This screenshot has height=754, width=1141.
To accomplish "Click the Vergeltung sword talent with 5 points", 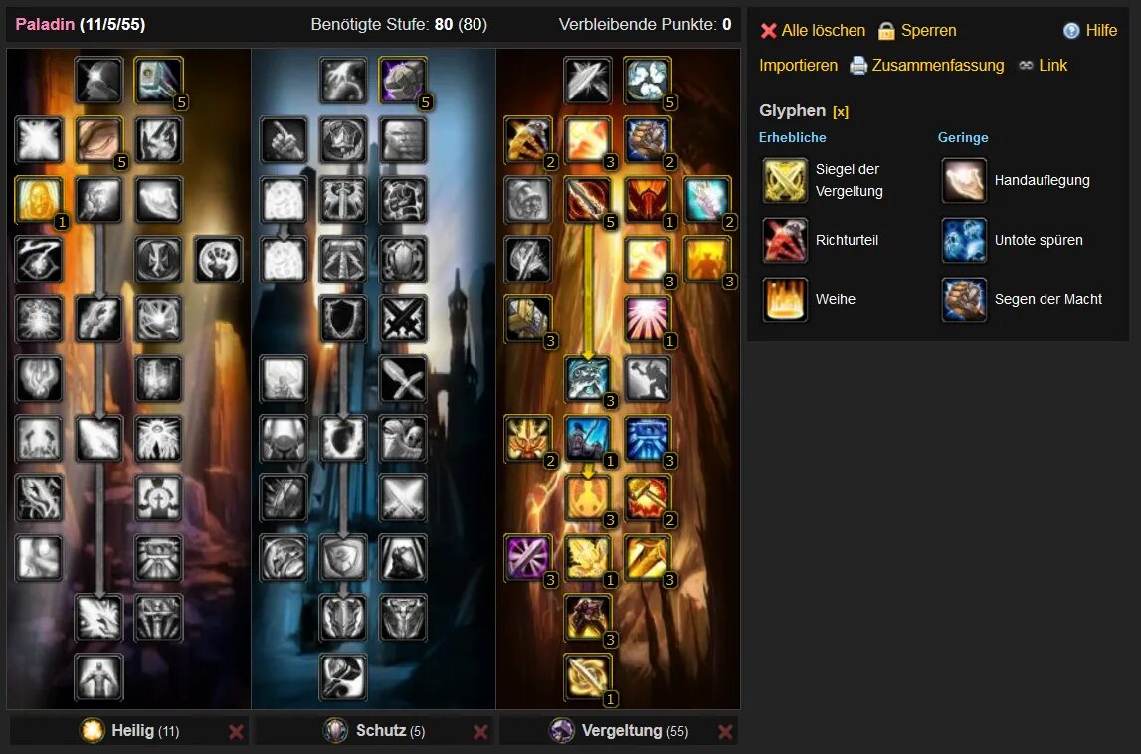I will coord(588,199).
